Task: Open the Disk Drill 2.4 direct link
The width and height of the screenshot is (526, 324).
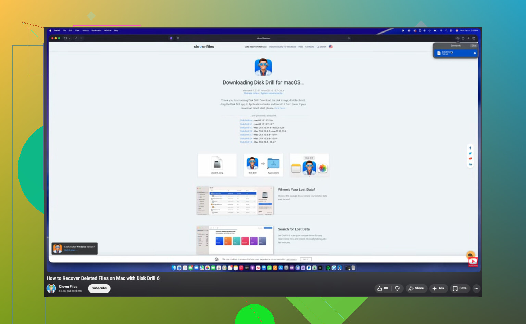Action: click(x=246, y=139)
